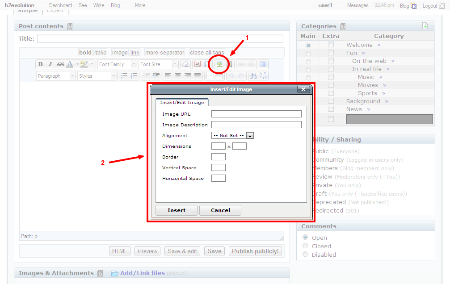
Task: Click the Publish publicly! button
Action: click(255, 251)
